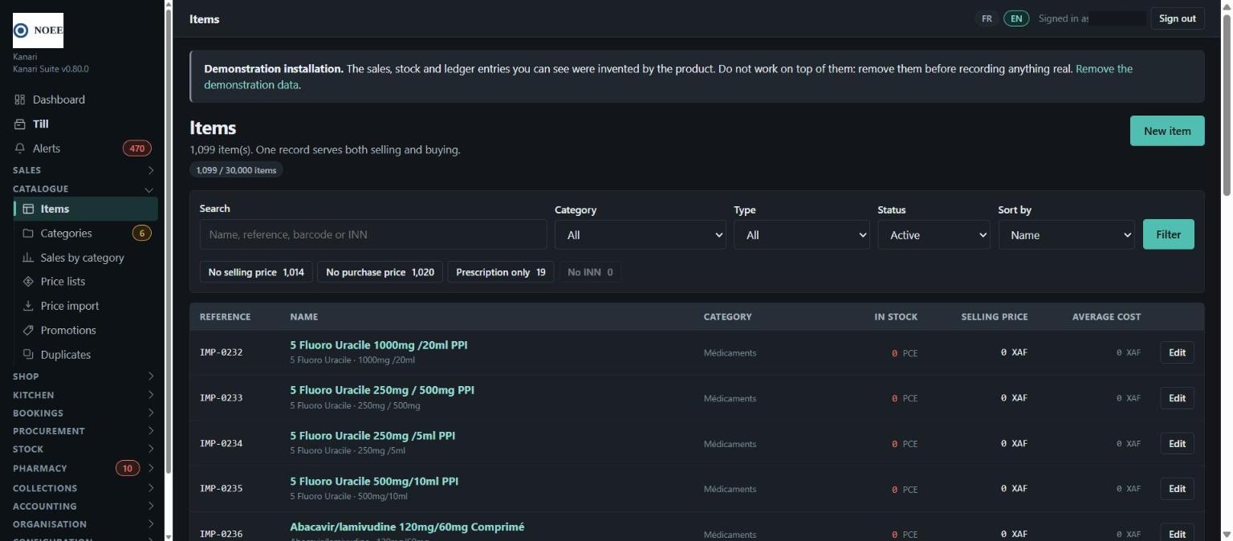
Task: Select the EN language option
Action: pyautogui.click(x=1016, y=18)
